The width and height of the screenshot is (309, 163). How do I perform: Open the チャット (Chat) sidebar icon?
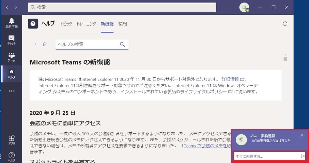(11, 40)
